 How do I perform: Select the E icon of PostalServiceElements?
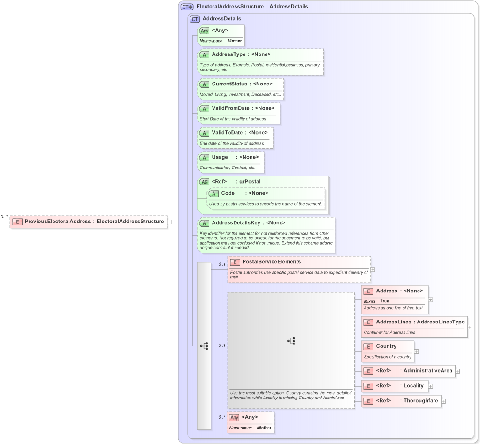coord(235,262)
